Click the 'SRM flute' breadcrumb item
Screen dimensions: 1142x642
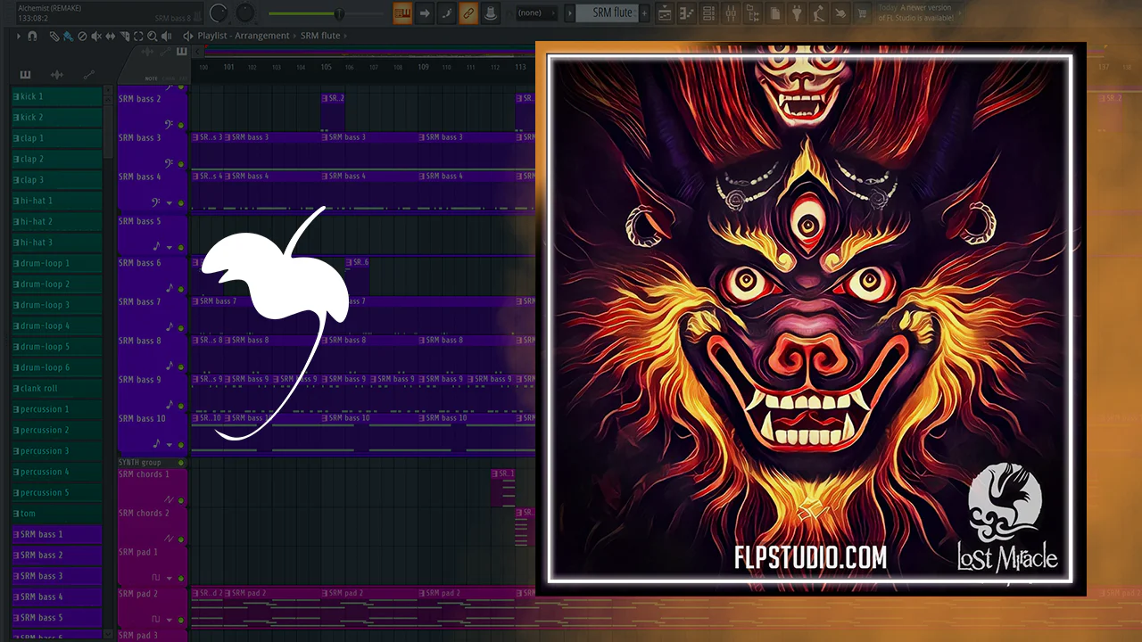(x=321, y=36)
